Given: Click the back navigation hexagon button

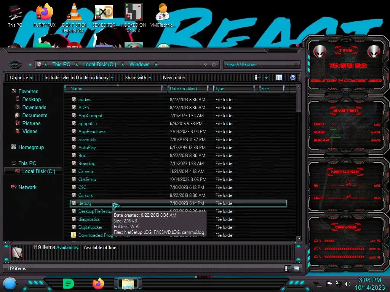Looking at the screenshot, I should [15, 65].
